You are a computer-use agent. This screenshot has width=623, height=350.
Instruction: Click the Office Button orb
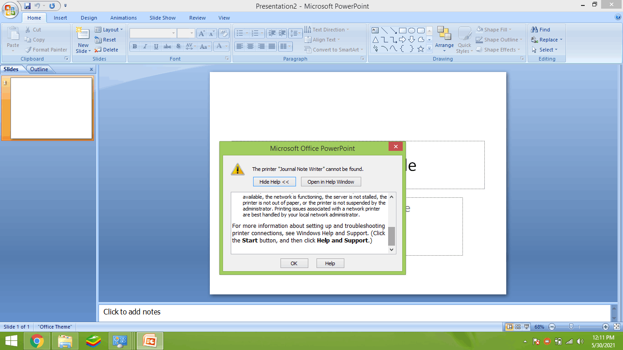(x=10, y=10)
